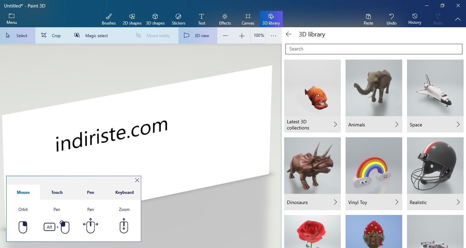The width and height of the screenshot is (466, 248).
Task: Switch to the Pen tab
Action: pos(90,192)
